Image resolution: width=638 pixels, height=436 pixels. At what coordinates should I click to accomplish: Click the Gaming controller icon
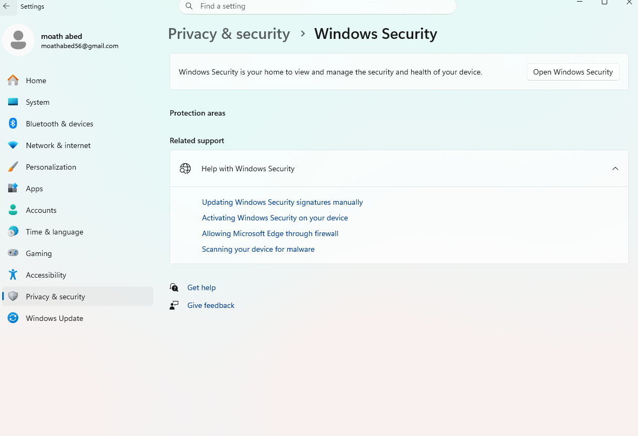click(13, 253)
